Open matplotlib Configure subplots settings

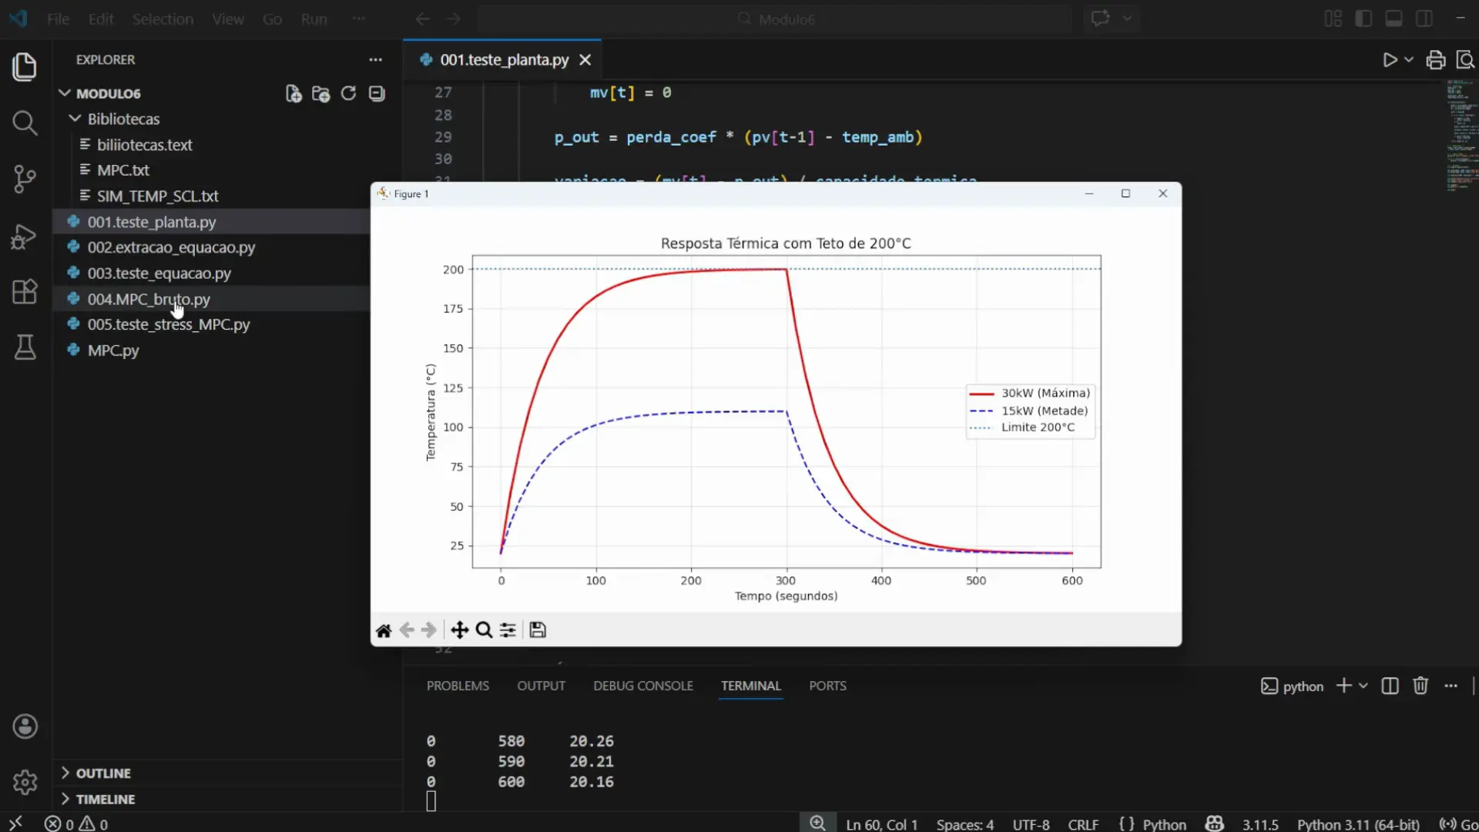click(508, 630)
